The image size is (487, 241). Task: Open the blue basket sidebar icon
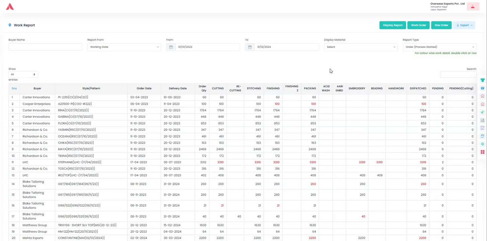483,88
